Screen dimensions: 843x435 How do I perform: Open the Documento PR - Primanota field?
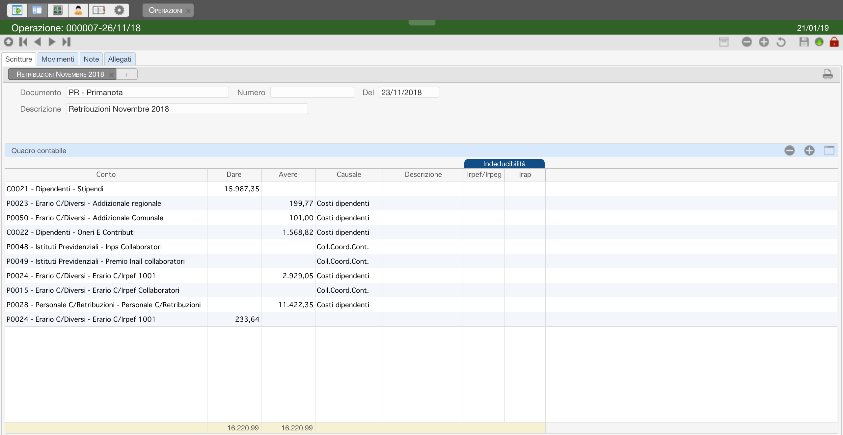147,92
